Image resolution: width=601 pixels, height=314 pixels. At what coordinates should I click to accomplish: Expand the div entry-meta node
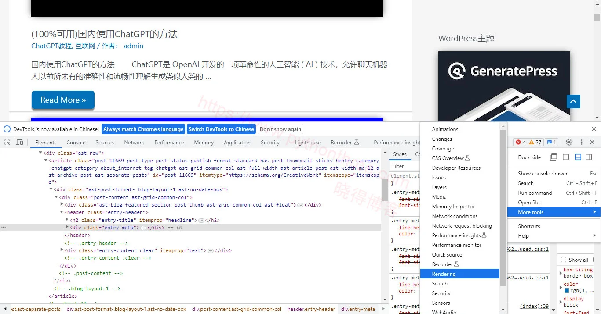67,228
